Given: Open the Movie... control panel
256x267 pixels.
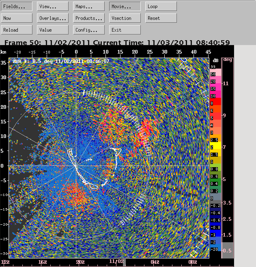Looking at the screenshot, I should (125, 6).
